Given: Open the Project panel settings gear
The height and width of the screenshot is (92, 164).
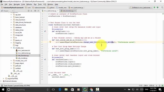Looking at the screenshot, I should [x=35, y=11].
